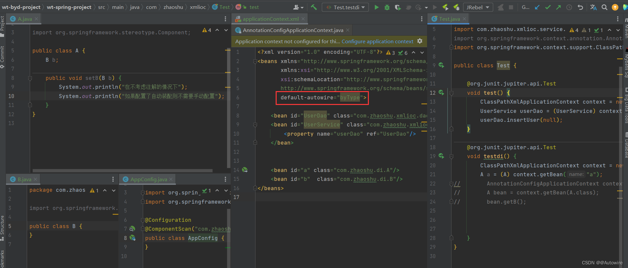
Task: Open user account dropdown icon
Action: (298, 7)
